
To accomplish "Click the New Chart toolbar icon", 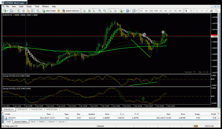I will [x=5, y=11].
